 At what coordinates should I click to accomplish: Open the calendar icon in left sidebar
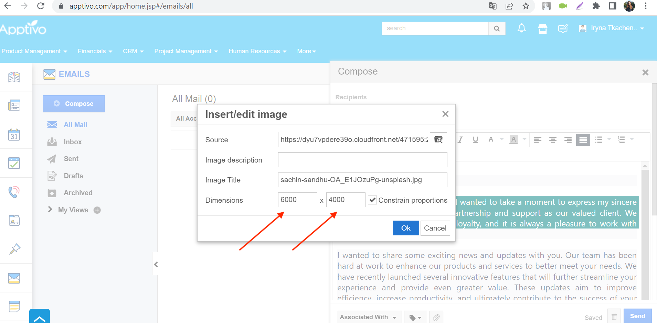point(14,134)
